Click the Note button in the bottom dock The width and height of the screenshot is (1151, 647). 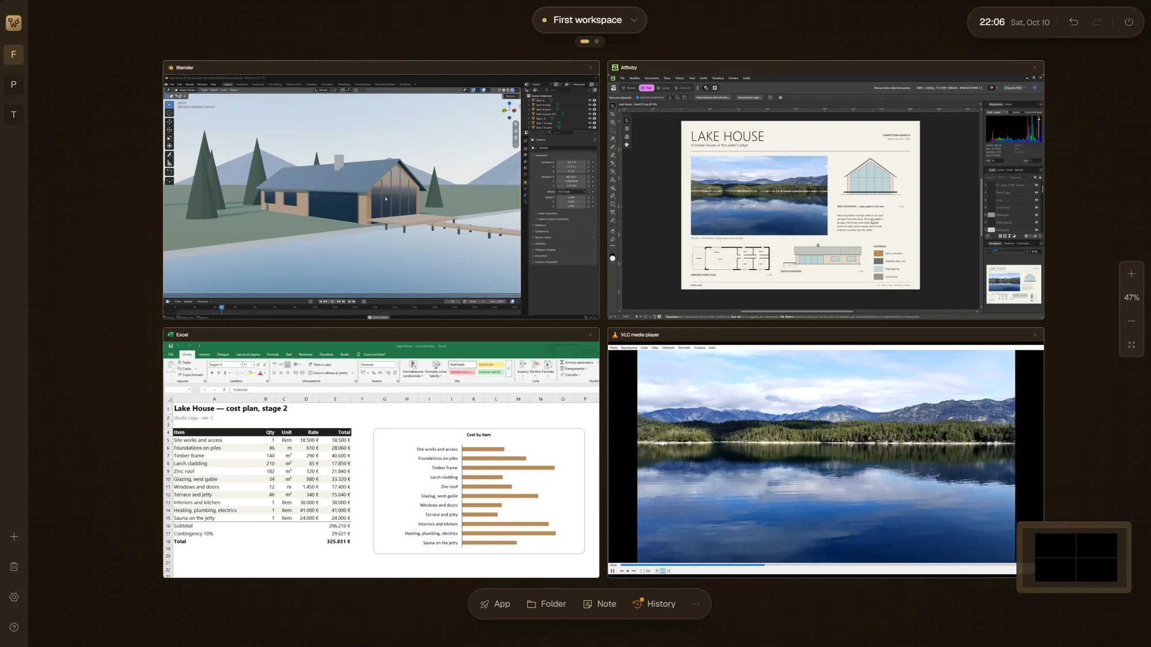pos(600,604)
